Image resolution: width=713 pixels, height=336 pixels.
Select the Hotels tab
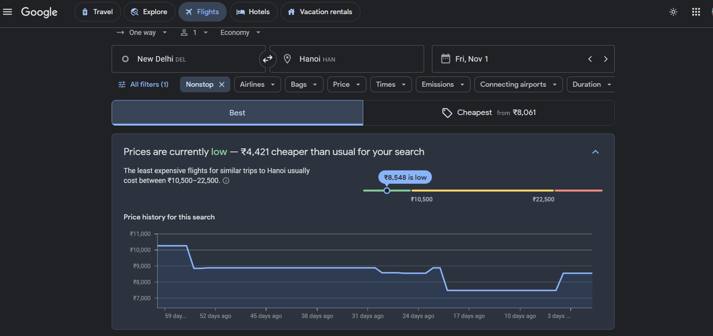253,11
